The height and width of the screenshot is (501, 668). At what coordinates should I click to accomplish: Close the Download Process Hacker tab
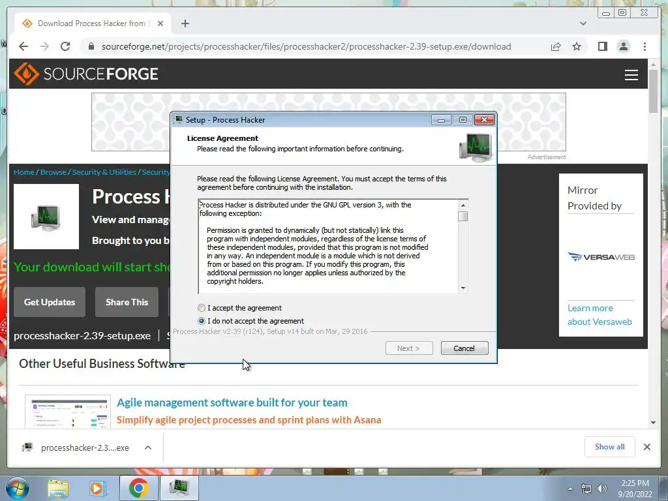coord(160,23)
